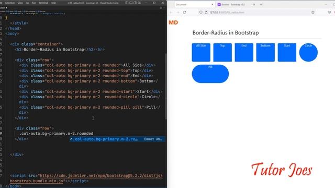
Task: Open Customize Layout icon in title bar
Action: (139, 3)
